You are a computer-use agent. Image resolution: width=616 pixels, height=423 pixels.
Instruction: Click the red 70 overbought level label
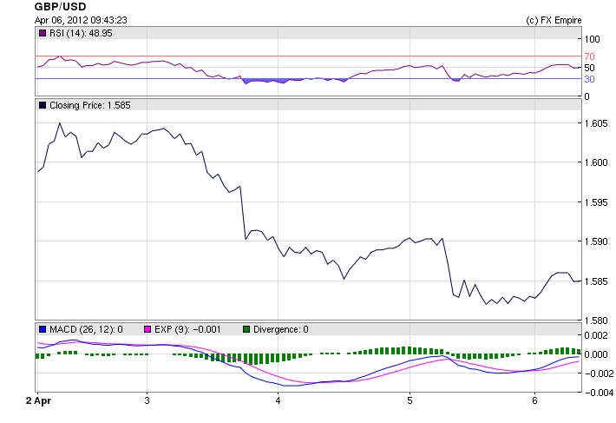589,56
